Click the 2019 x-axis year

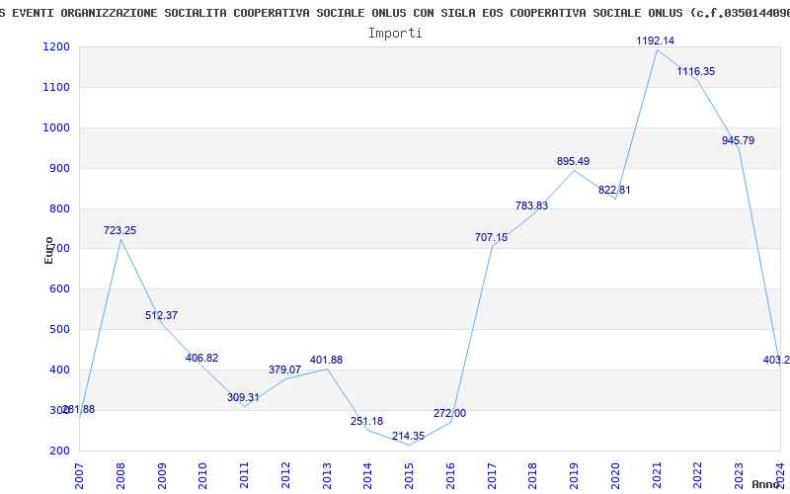pos(575,476)
